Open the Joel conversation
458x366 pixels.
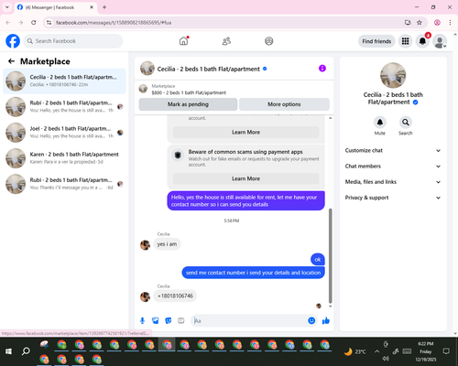coord(64,133)
